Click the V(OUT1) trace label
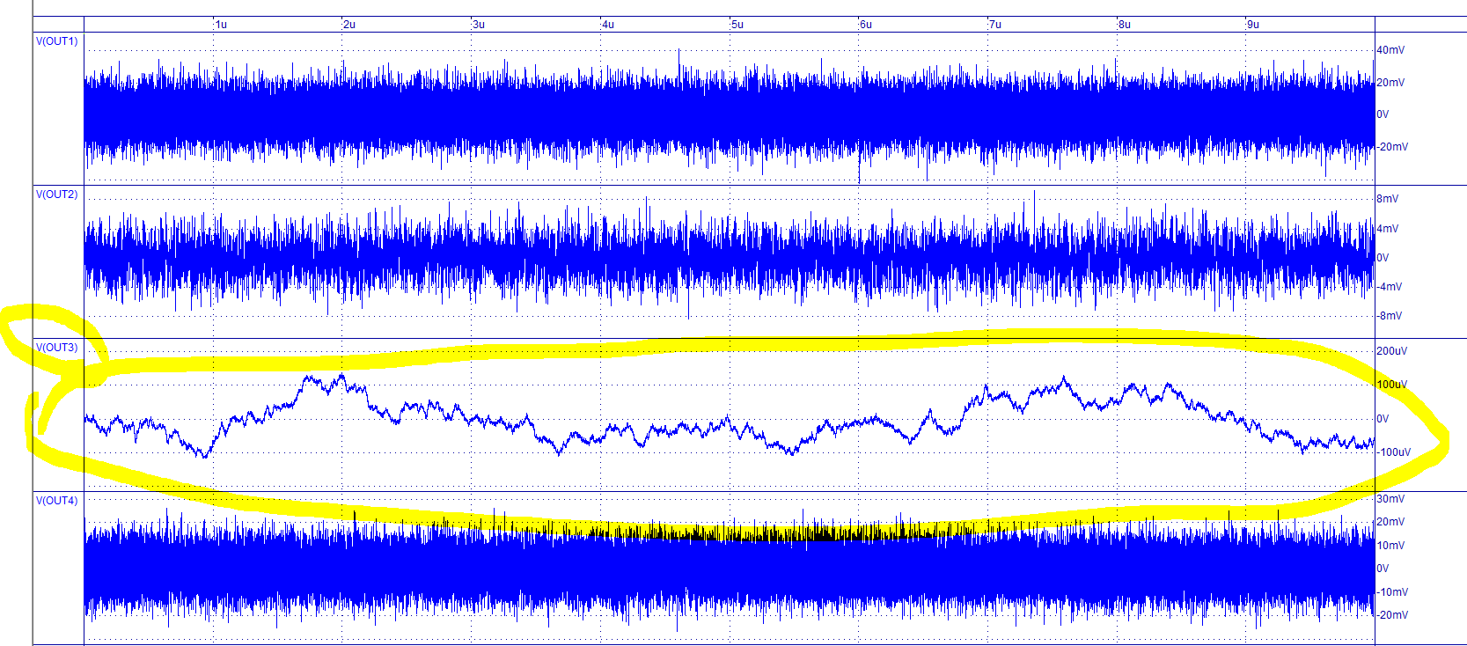1467x646 pixels. tap(56, 41)
